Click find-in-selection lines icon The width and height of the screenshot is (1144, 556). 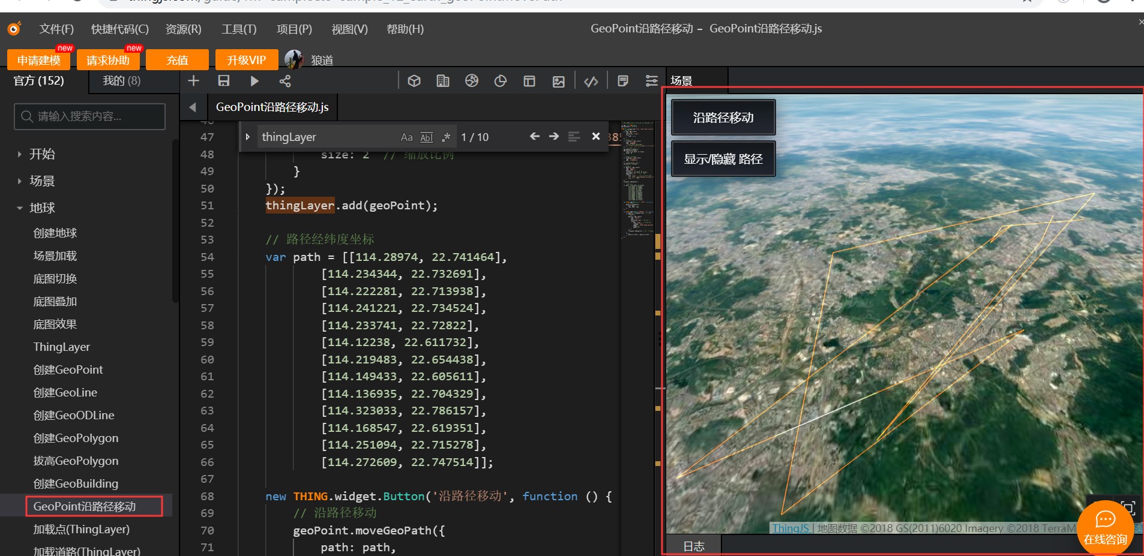coord(574,137)
